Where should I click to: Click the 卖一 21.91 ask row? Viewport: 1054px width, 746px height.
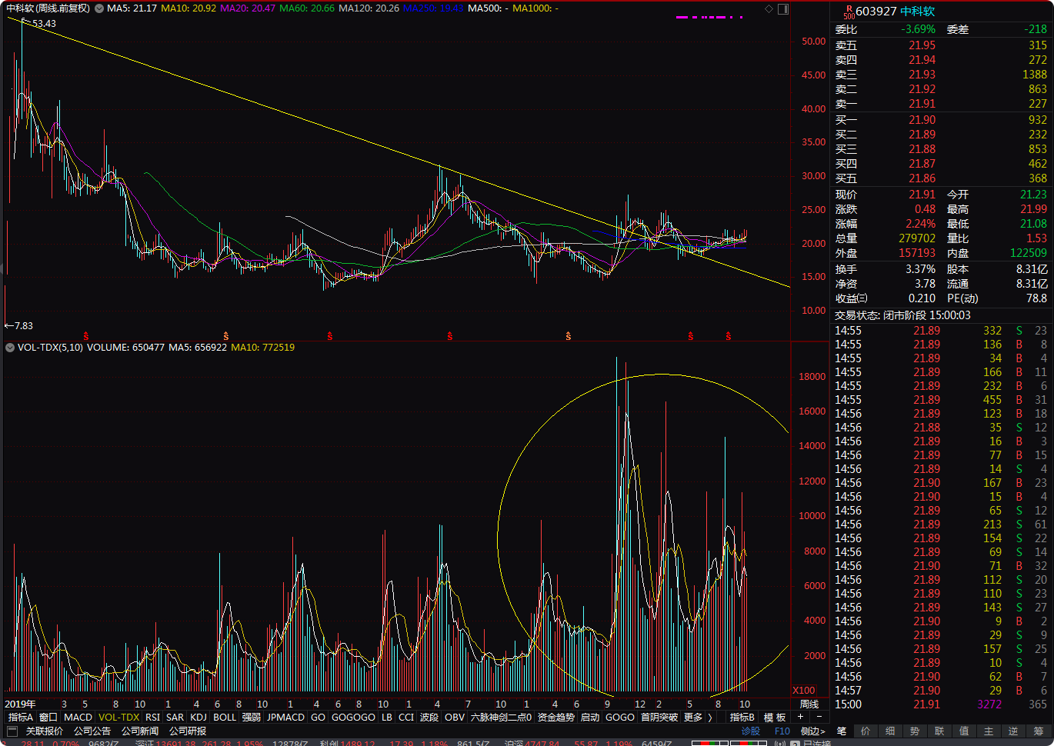coord(941,104)
